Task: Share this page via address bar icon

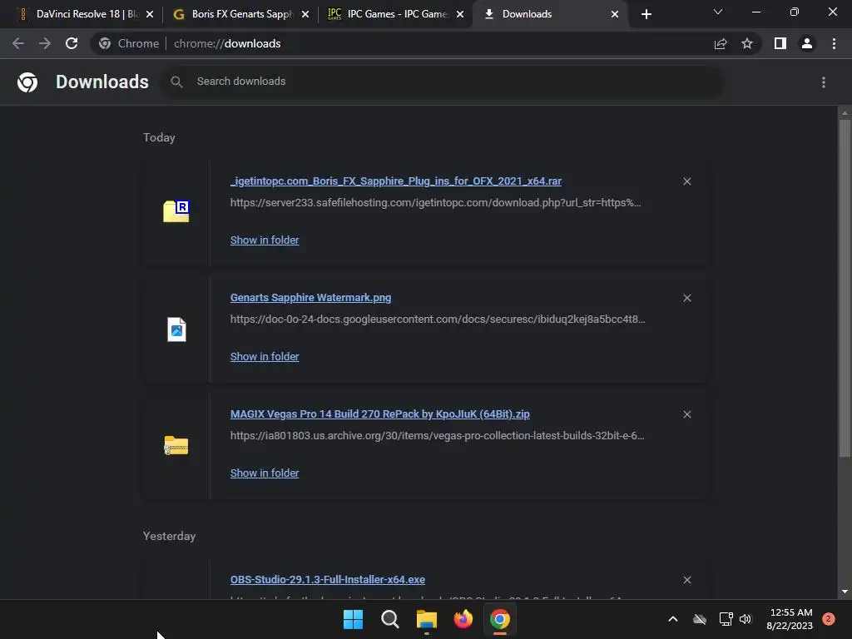Action: click(x=721, y=44)
